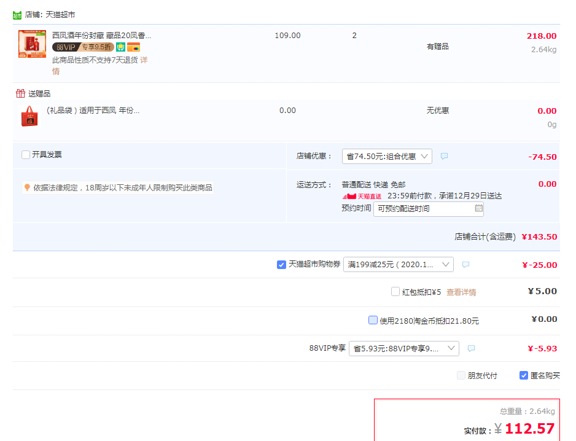The width and height of the screenshot is (576, 441).
Task: Click the 店铺: 天猫超市 store name
Action: coord(50,15)
